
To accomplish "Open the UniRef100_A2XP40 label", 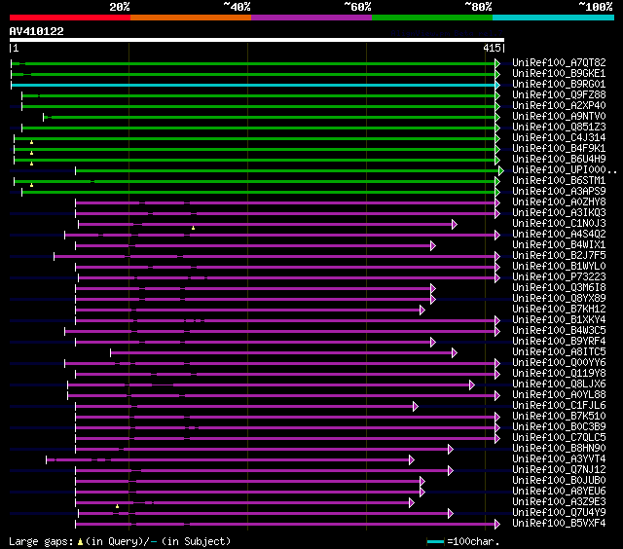I will coord(559,106).
